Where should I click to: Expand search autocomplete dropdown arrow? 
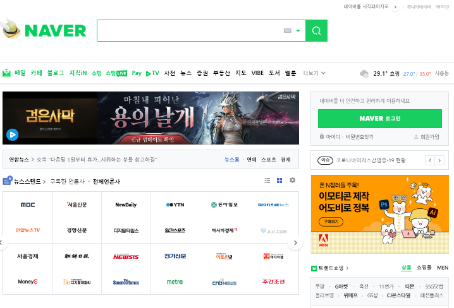click(x=298, y=31)
